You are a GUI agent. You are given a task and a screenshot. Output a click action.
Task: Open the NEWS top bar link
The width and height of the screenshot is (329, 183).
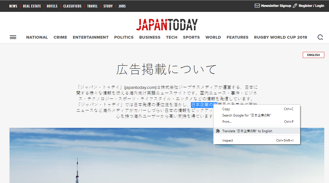tap(13, 6)
